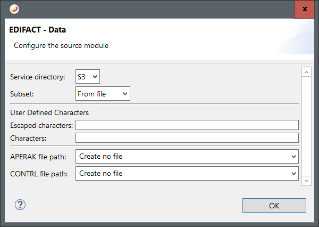The height and width of the screenshot is (227, 319).
Task: Click the "Configure the source module" text
Action: 61,45
